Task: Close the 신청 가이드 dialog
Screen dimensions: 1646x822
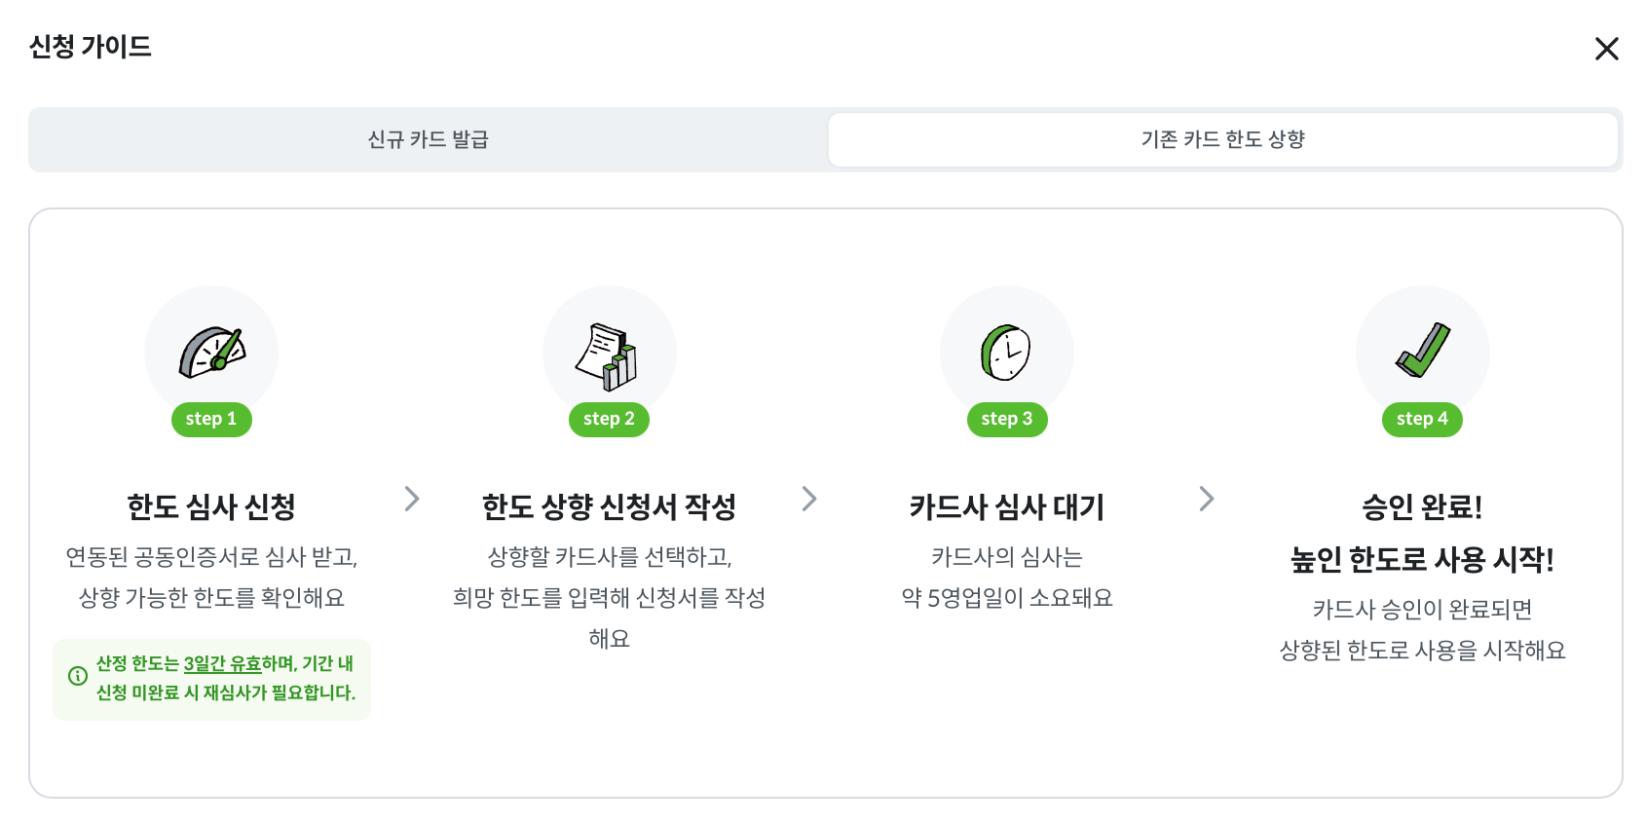Action: coord(1606,49)
